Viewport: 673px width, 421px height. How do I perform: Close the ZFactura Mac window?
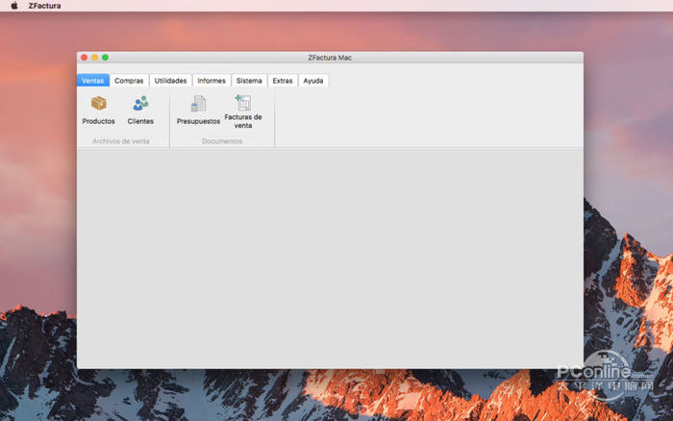tap(85, 57)
